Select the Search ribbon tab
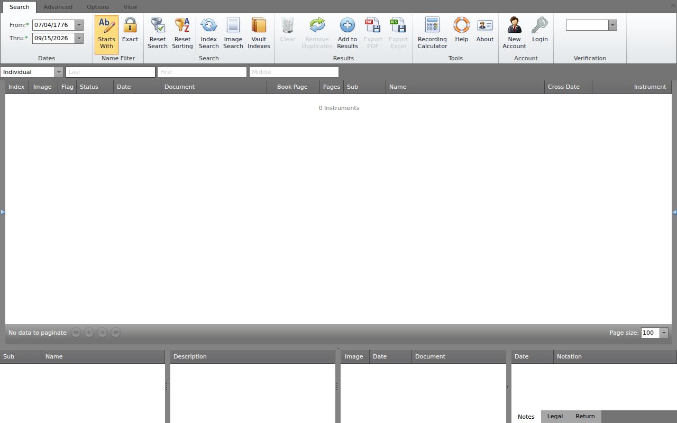Screen dimensions: 677x423 coord(20,7)
